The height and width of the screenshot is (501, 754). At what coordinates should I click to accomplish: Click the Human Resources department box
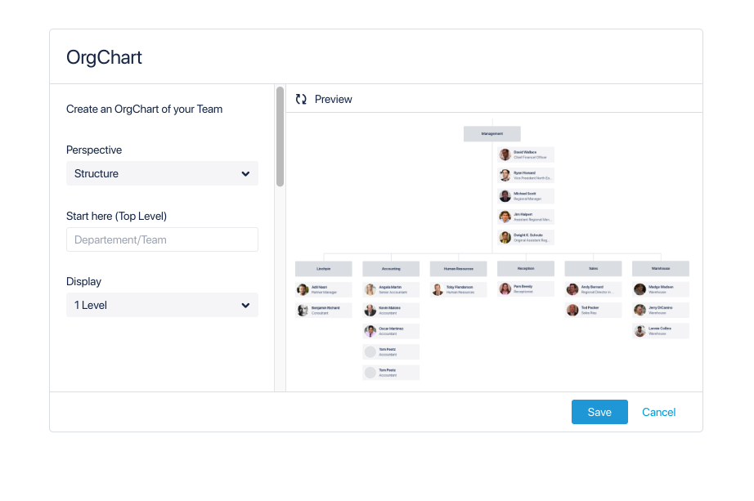(458, 269)
